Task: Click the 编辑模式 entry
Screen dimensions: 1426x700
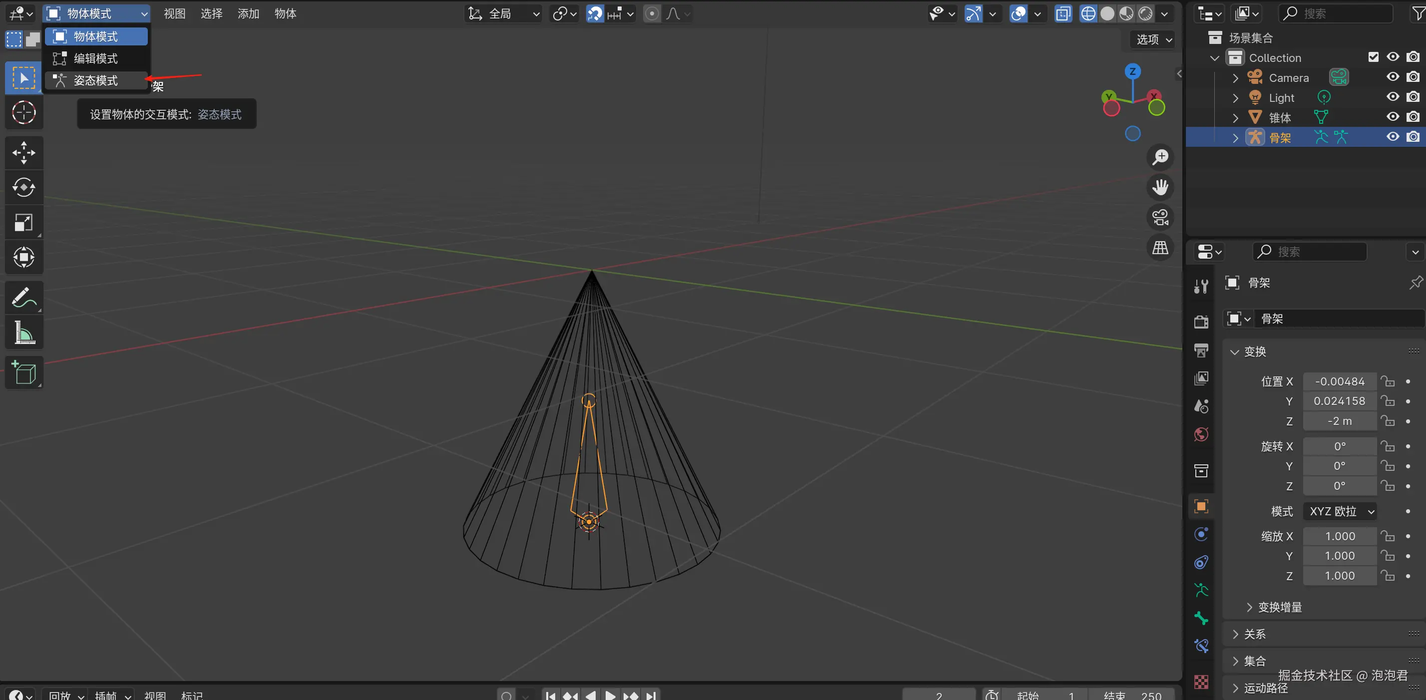Action: [96, 58]
